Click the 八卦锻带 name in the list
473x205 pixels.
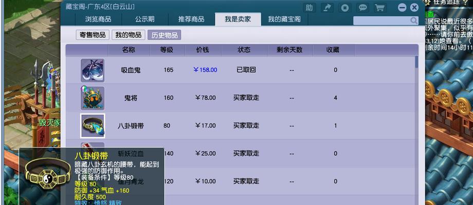pyautogui.click(x=131, y=126)
